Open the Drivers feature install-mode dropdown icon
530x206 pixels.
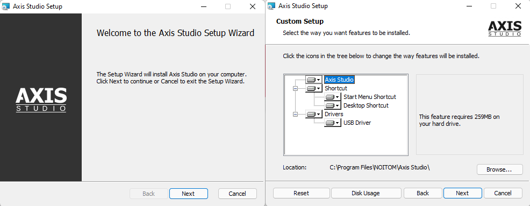(314, 115)
